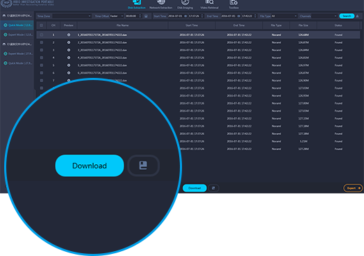Screen dimensions: 364x256
Task: Go to the Video Retrieval tab
Action: [x=209, y=5]
